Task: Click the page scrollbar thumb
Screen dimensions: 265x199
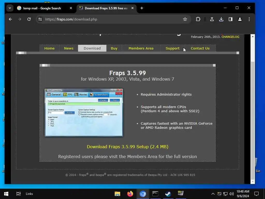Action: [253, 120]
